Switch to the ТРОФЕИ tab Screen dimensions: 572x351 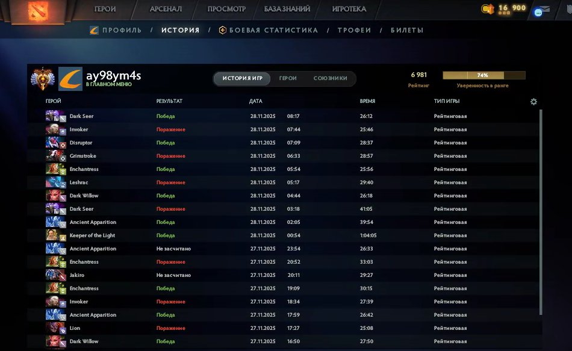[355, 30]
